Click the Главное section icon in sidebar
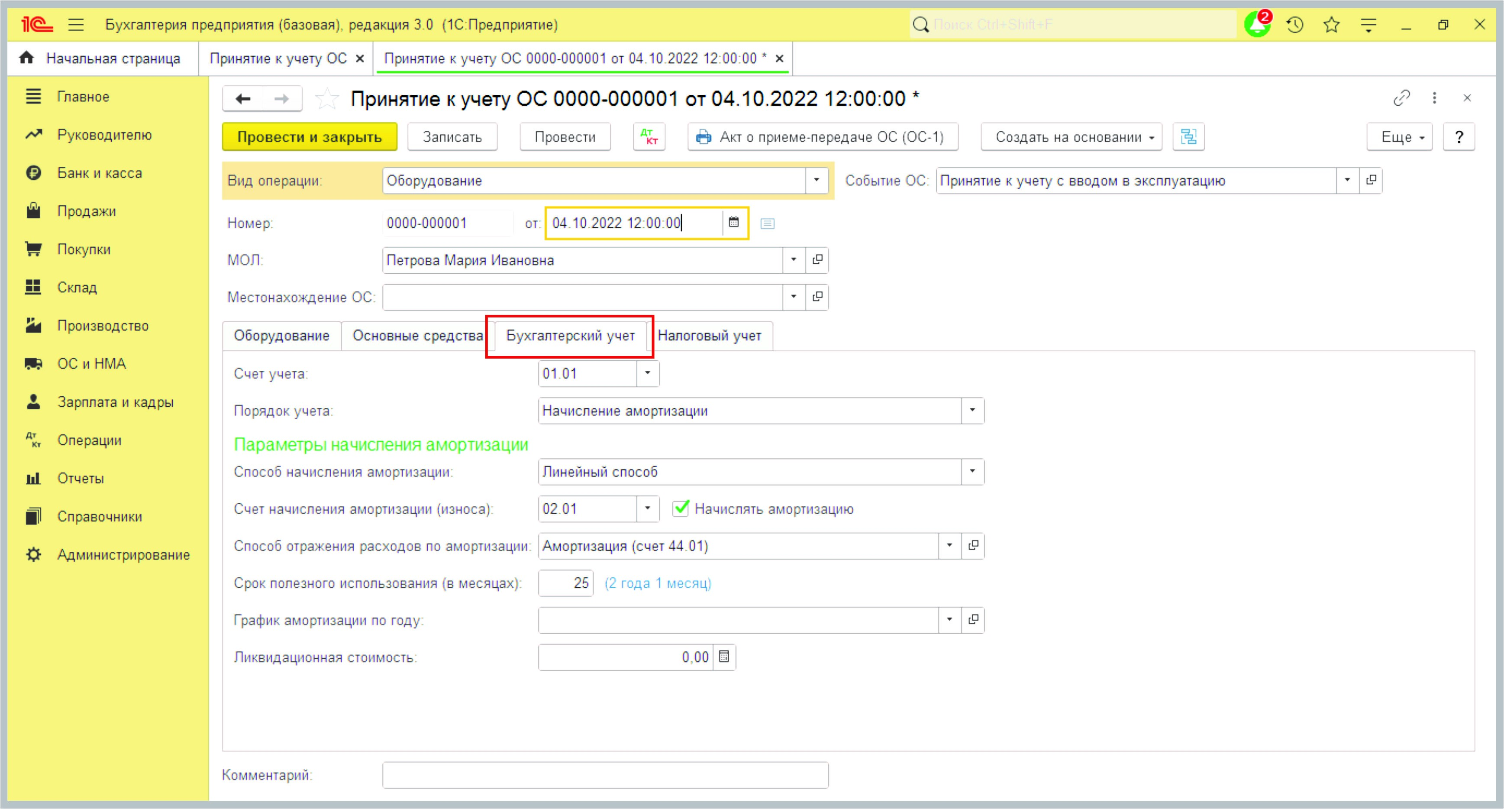The width and height of the screenshot is (1504, 809). click(33, 97)
